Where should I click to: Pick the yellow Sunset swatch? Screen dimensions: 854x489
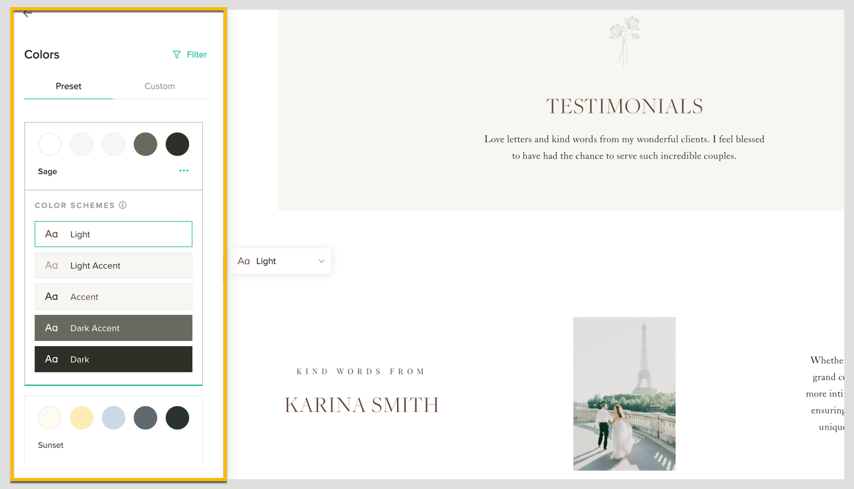(81, 418)
